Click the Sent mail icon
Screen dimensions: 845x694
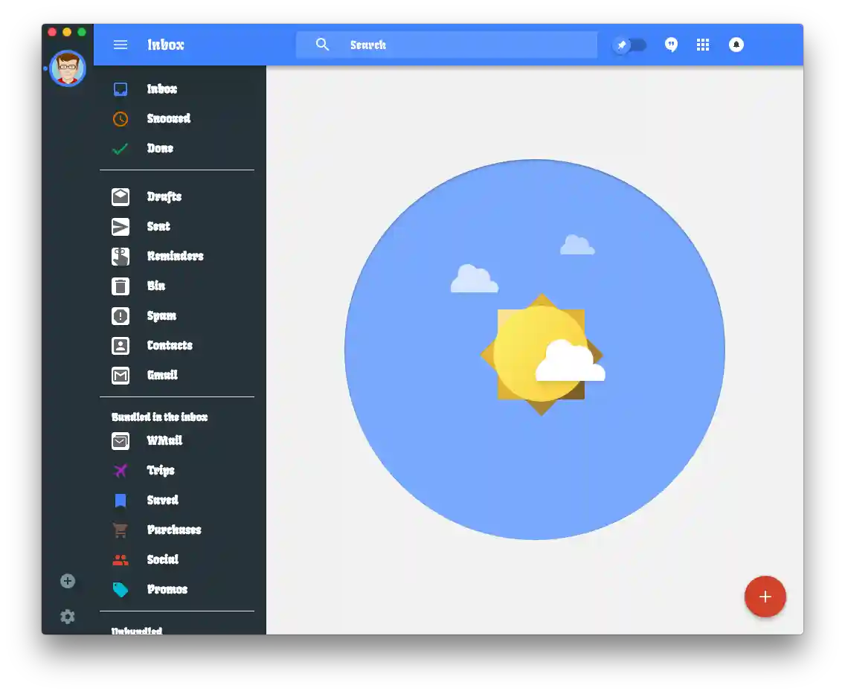(x=120, y=227)
